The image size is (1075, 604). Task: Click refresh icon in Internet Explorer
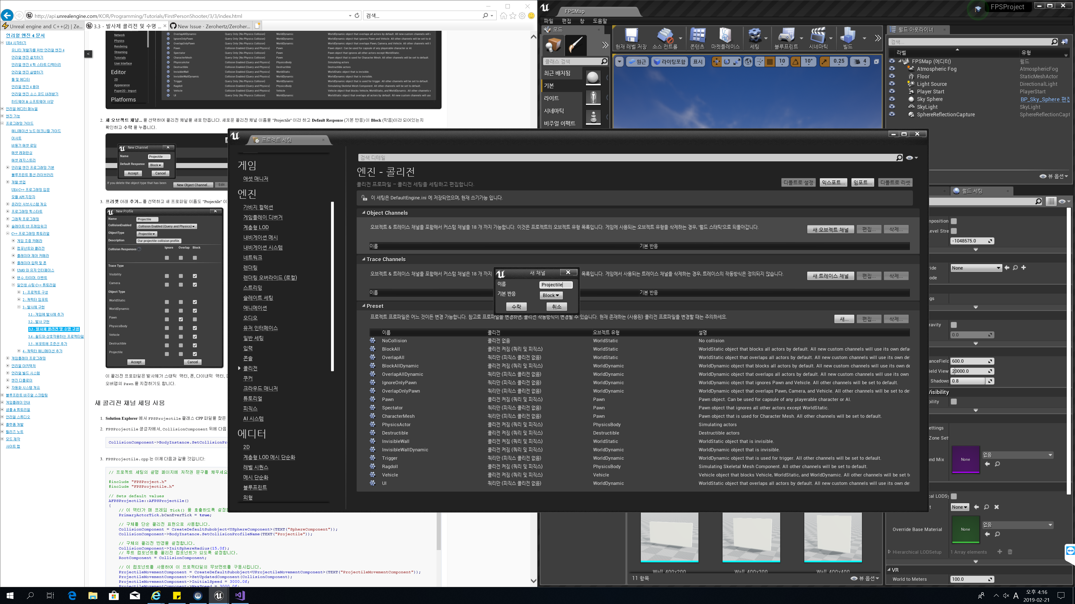[357, 16]
